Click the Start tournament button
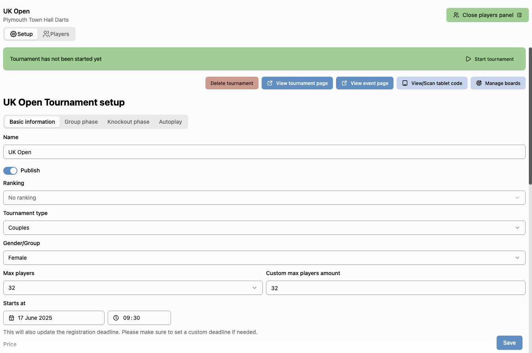The width and height of the screenshot is (532, 353). coord(490,59)
